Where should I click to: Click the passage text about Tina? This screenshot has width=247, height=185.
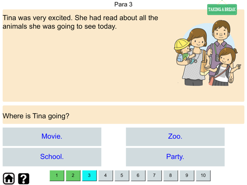[x=81, y=22]
